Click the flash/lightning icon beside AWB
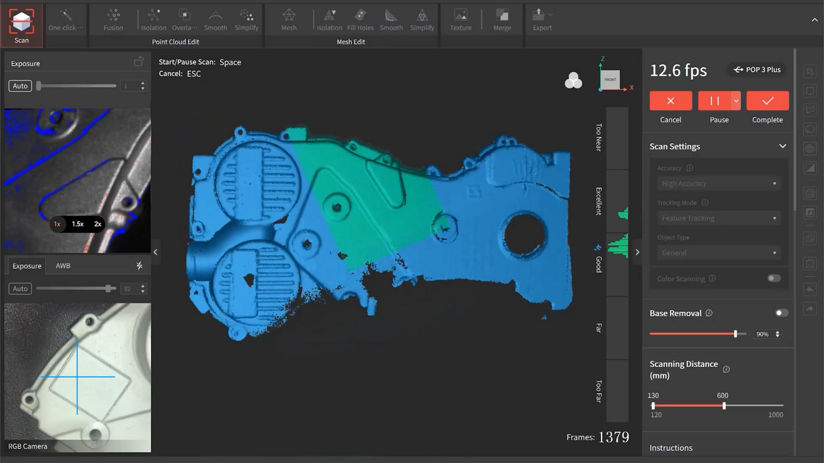Image resolution: width=824 pixels, height=463 pixels. click(x=139, y=265)
